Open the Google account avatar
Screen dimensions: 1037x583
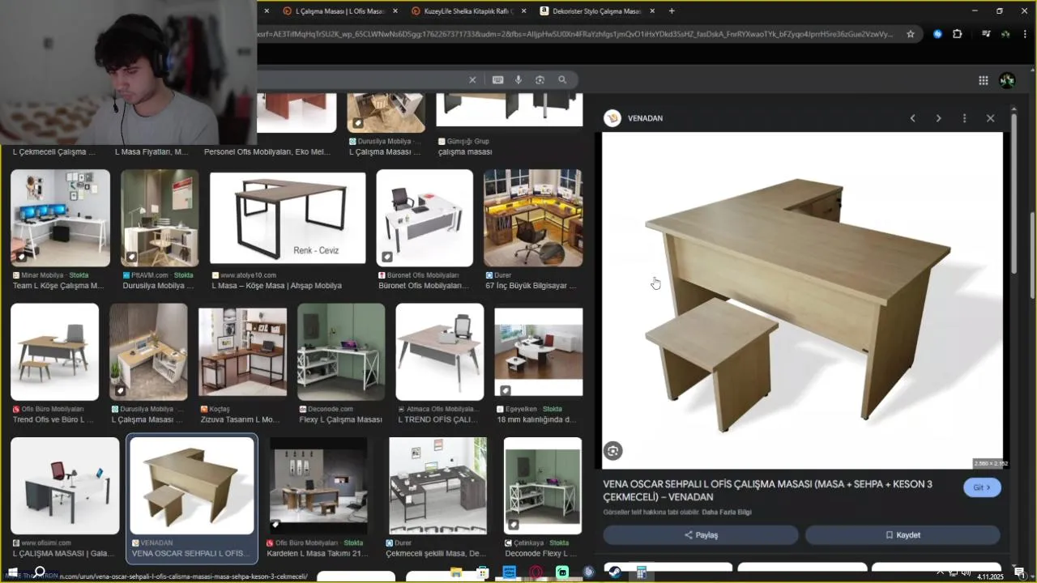tap(1007, 80)
